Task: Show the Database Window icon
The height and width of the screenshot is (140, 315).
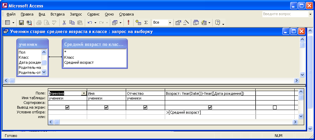Action: [196, 23]
